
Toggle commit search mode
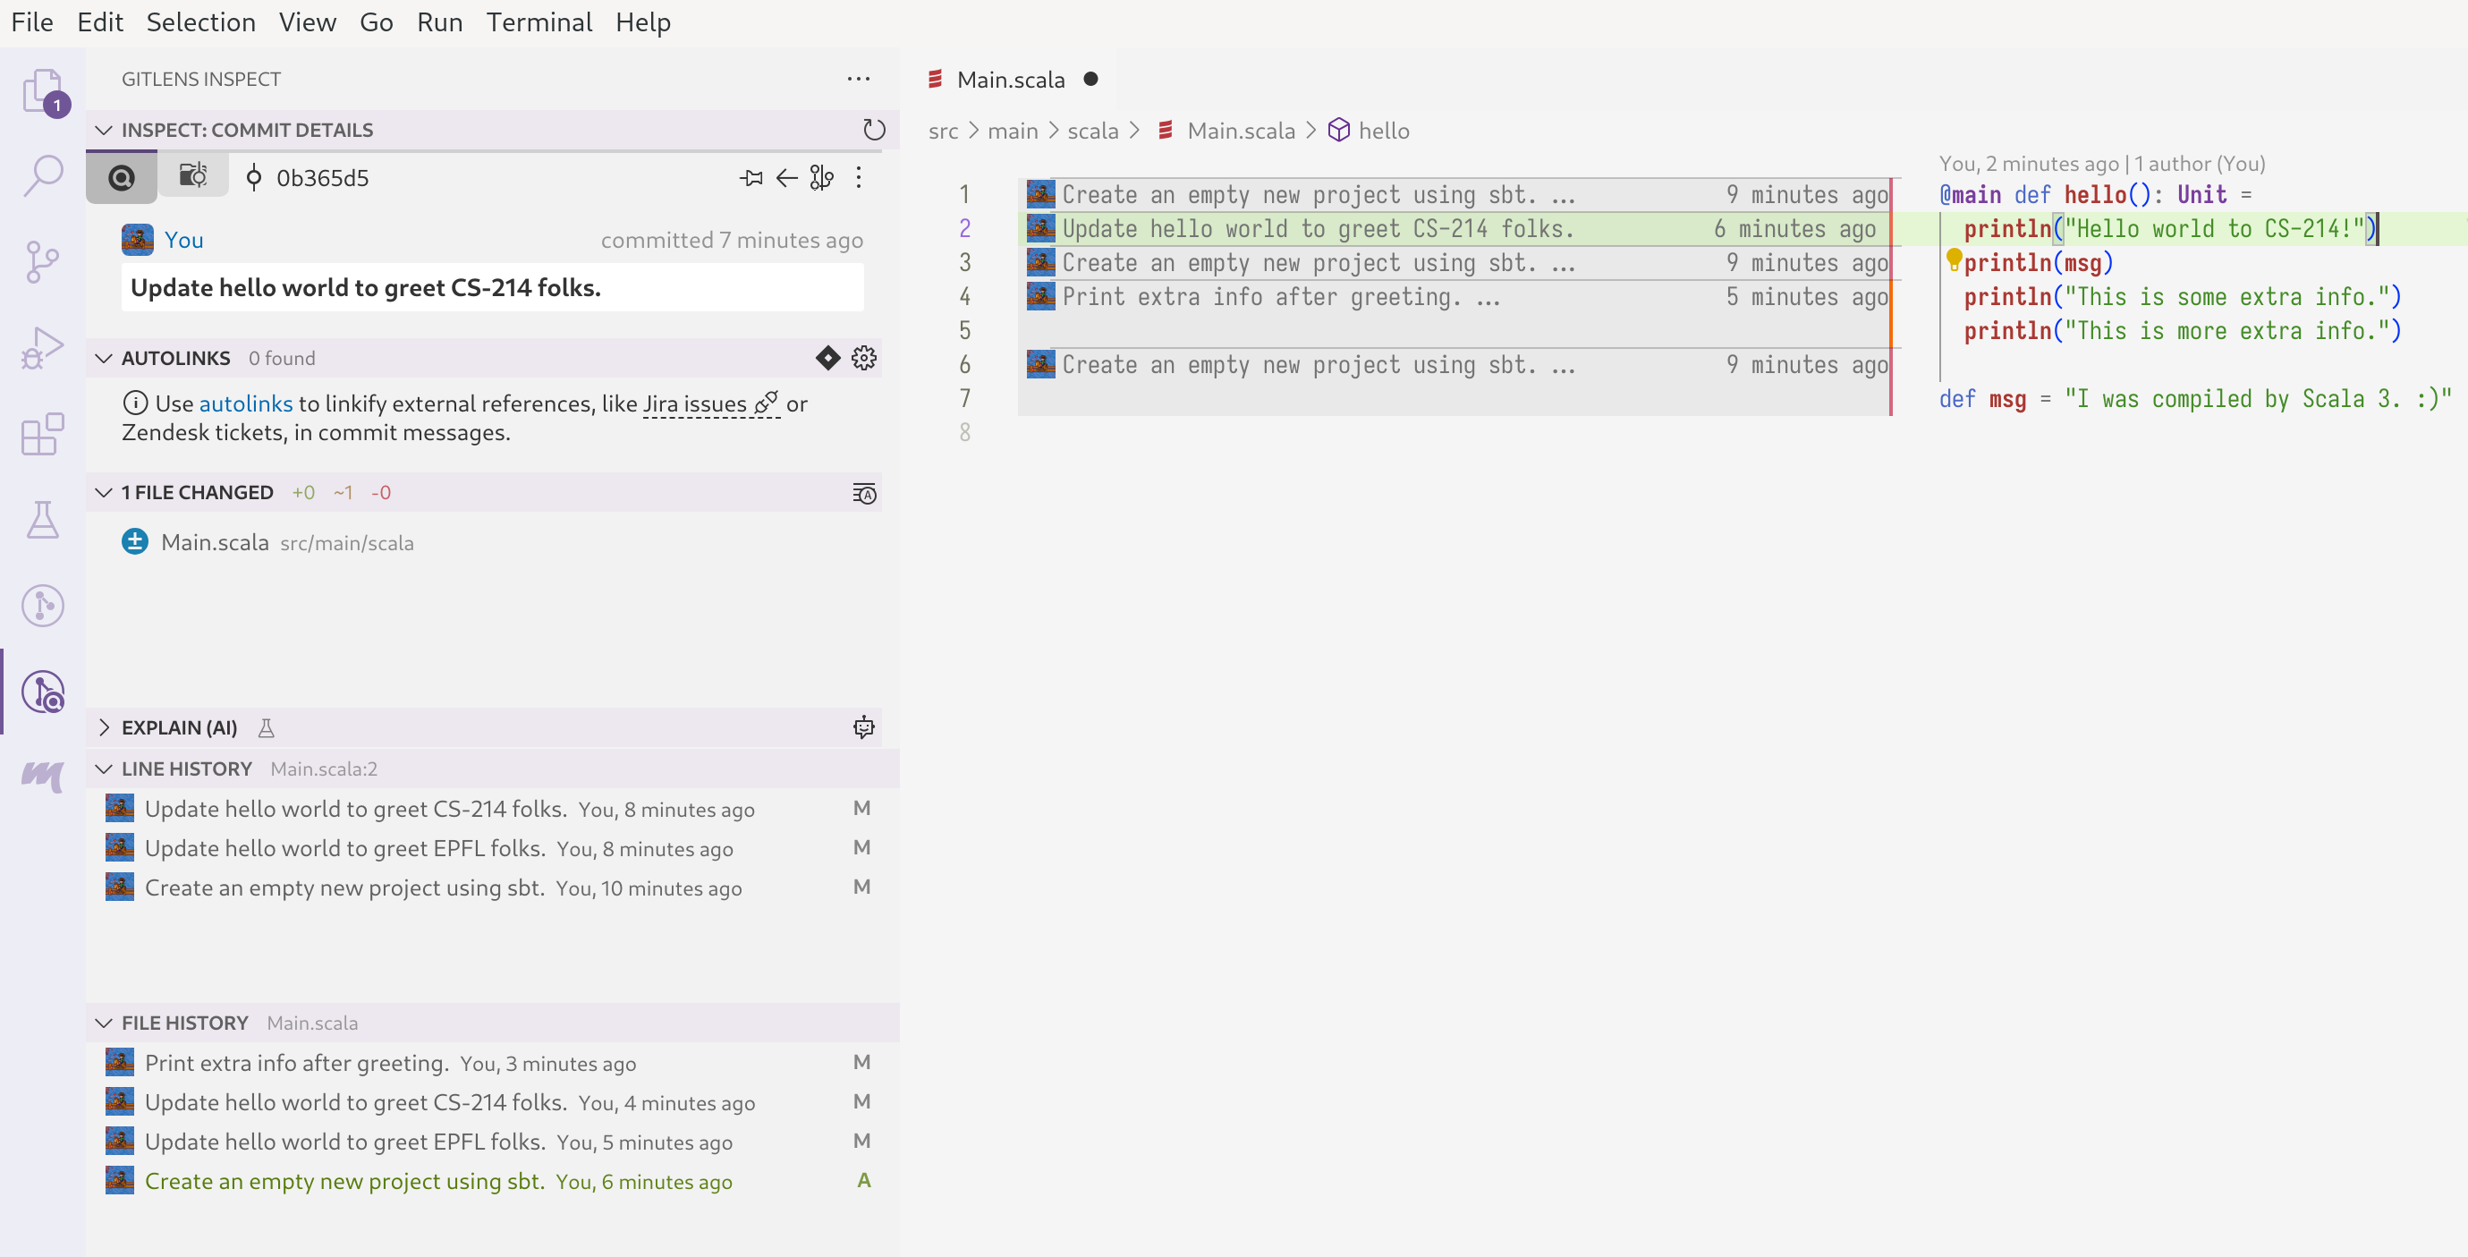click(121, 176)
